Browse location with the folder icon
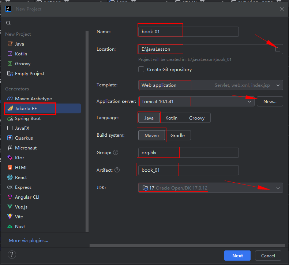The image size is (289, 265). (278, 49)
